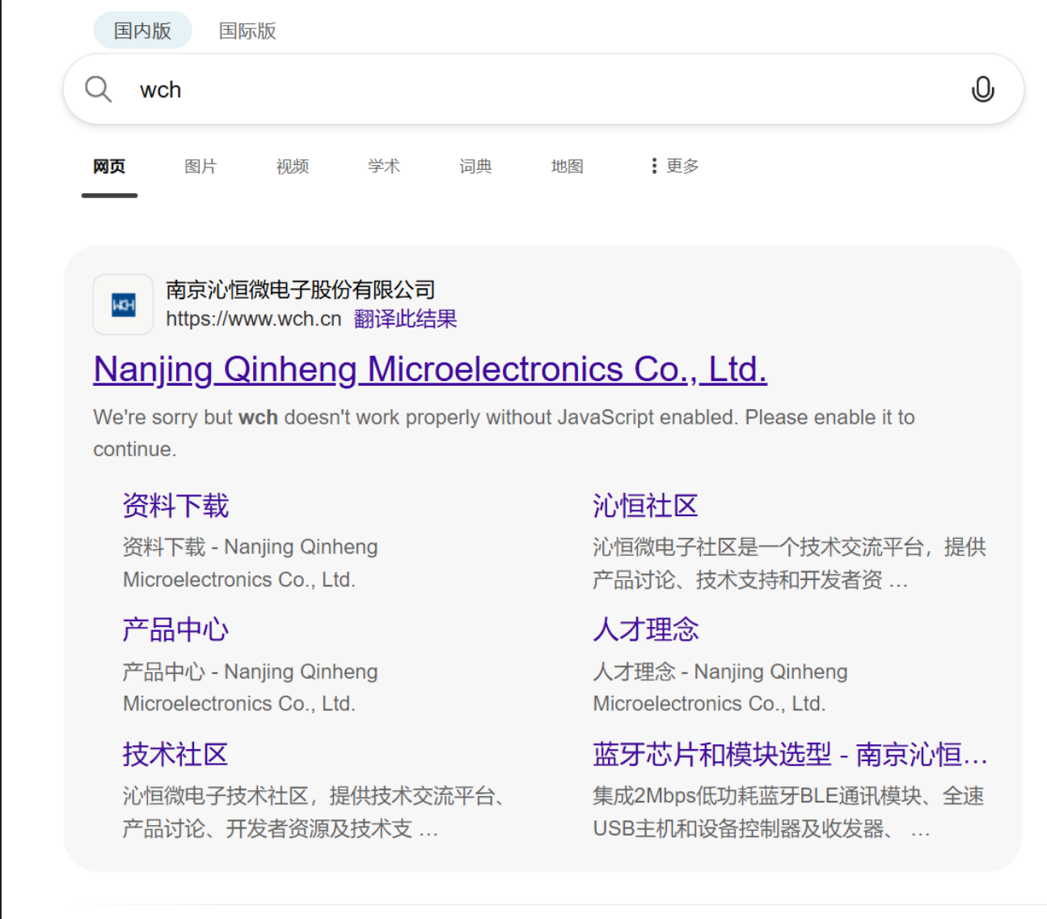This screenshot has height=919, width=1047.
Task: Click the WCH site favicon logo
Action: click(123, 305)
